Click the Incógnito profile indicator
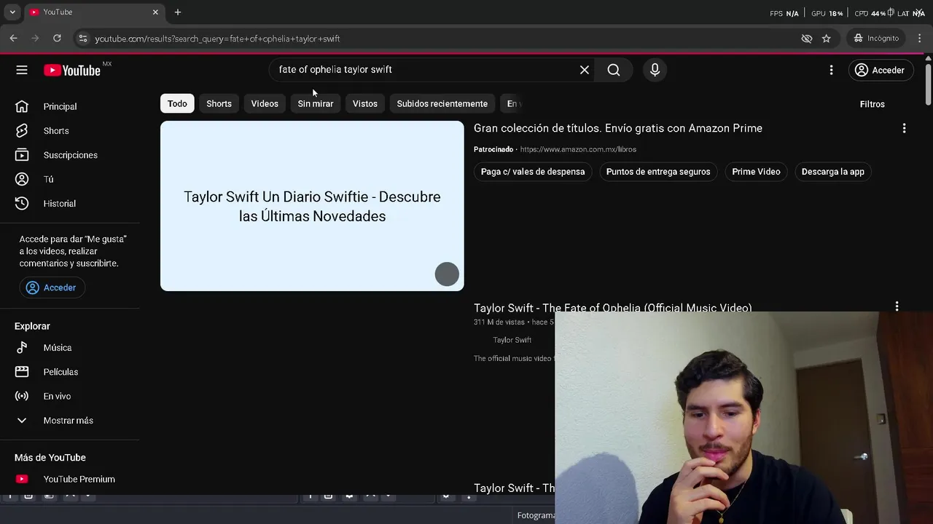 pos(877,39)
